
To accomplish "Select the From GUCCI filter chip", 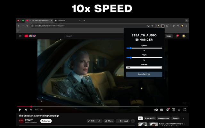I will 150,118.
